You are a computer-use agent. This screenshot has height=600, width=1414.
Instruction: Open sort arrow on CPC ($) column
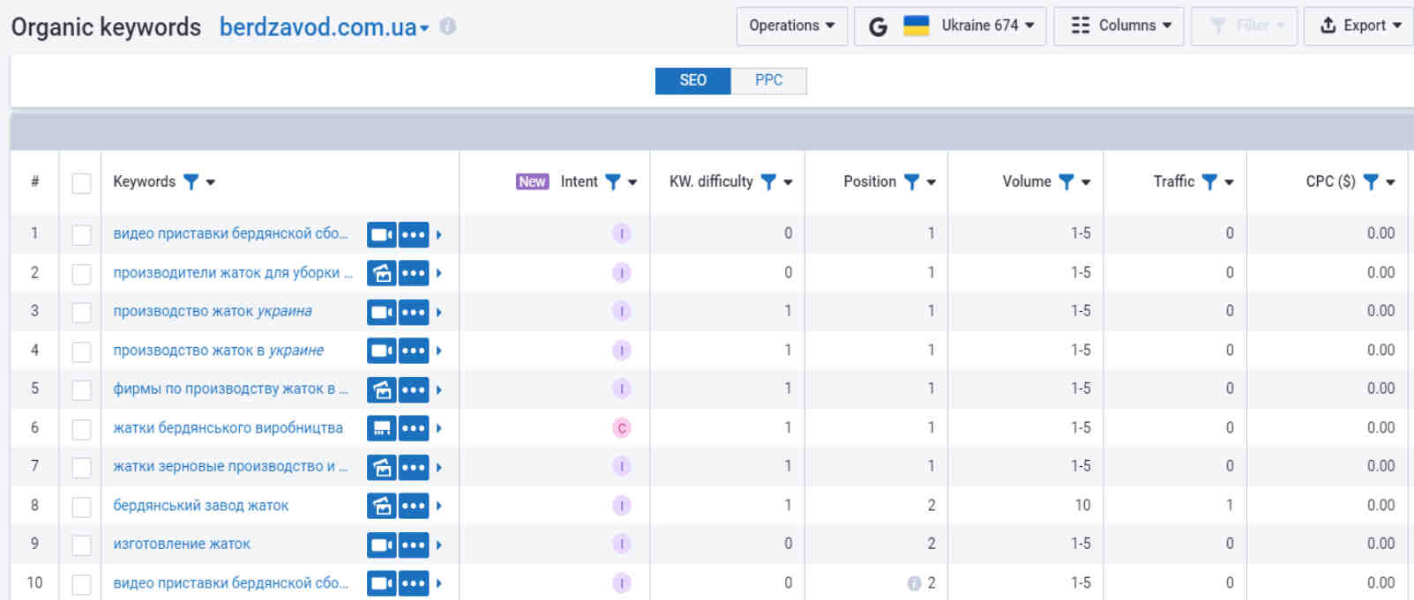pyautogui.click(x=1390, y=182)
